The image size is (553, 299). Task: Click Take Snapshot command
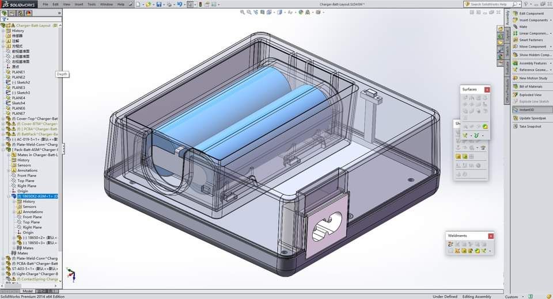click(527, 126)
